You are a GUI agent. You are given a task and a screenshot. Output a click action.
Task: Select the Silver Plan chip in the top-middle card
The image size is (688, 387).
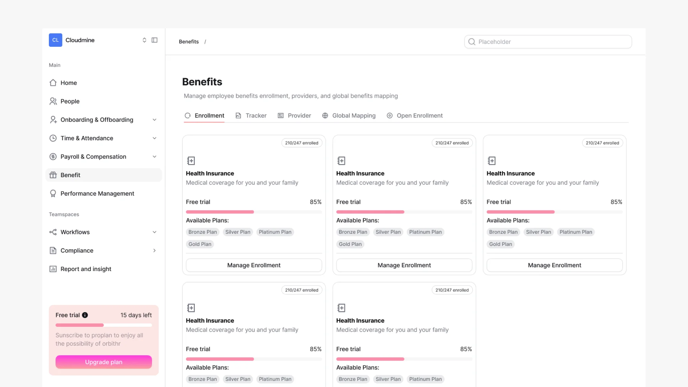(x=388, y=232)
